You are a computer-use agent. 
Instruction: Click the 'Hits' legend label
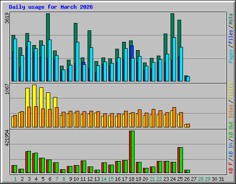pyautogui.click(x=231, y=19)
